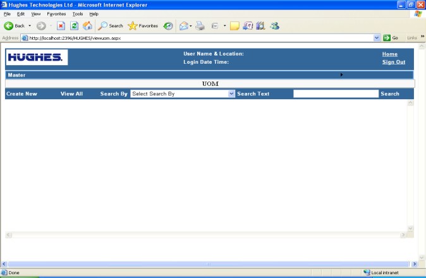The height and width of the screenshot is (278, 426).
Task: Click the Print icon in the toolbar
Action: (x=200, y=26)
